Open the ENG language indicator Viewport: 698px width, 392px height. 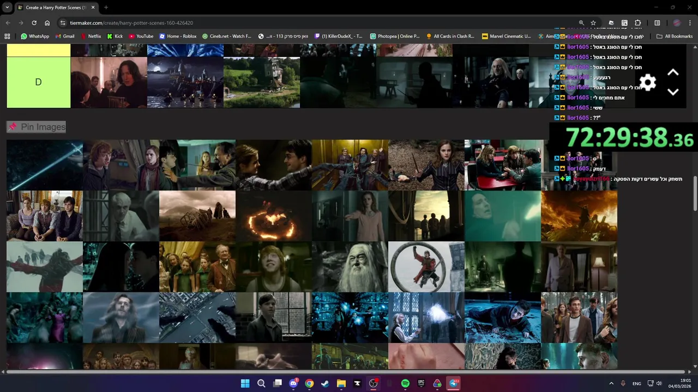pyautogui.click(x=636, y=383)
